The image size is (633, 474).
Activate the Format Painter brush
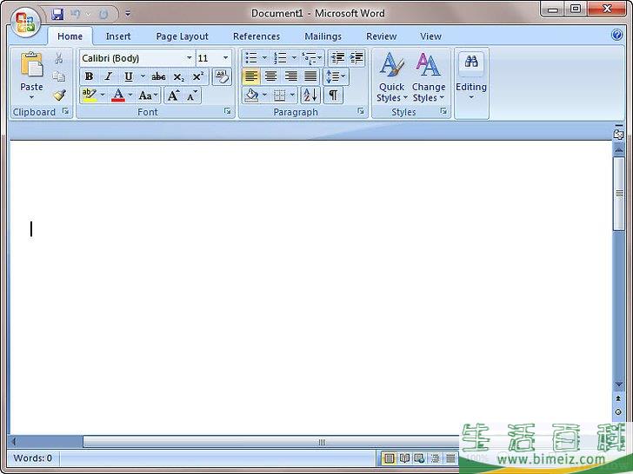click(59, 95)
